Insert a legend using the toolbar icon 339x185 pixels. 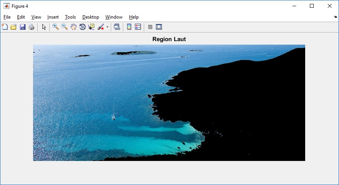coord(138,27)
